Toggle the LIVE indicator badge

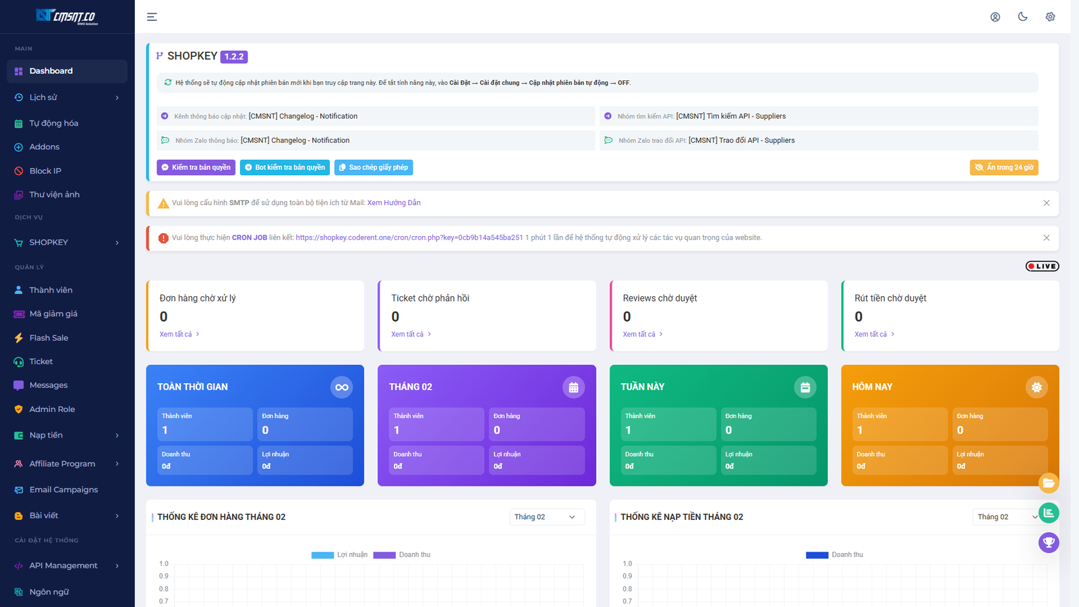[x=1042, y=266]
